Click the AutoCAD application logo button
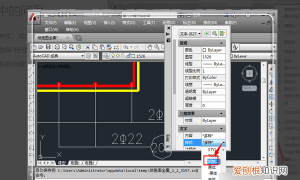 33,18
